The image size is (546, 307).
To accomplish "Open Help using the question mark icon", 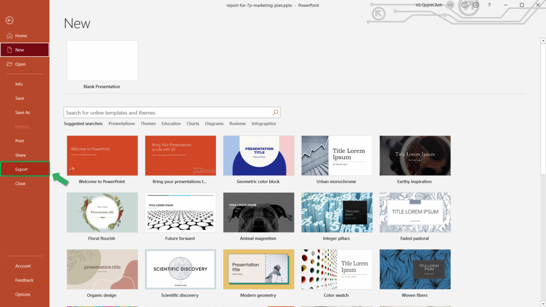I will pos(489,5).
